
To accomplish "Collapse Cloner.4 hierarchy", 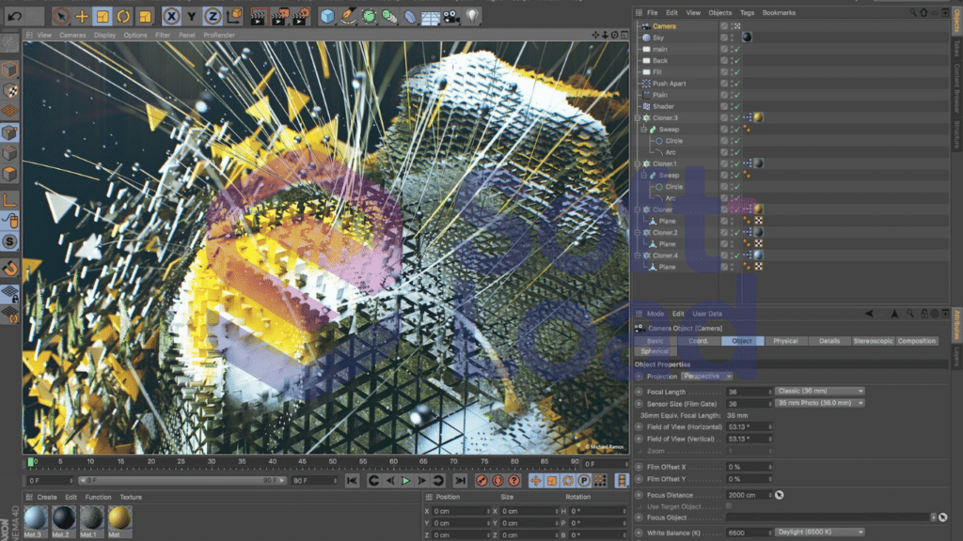I will click(x=638, y=255).
